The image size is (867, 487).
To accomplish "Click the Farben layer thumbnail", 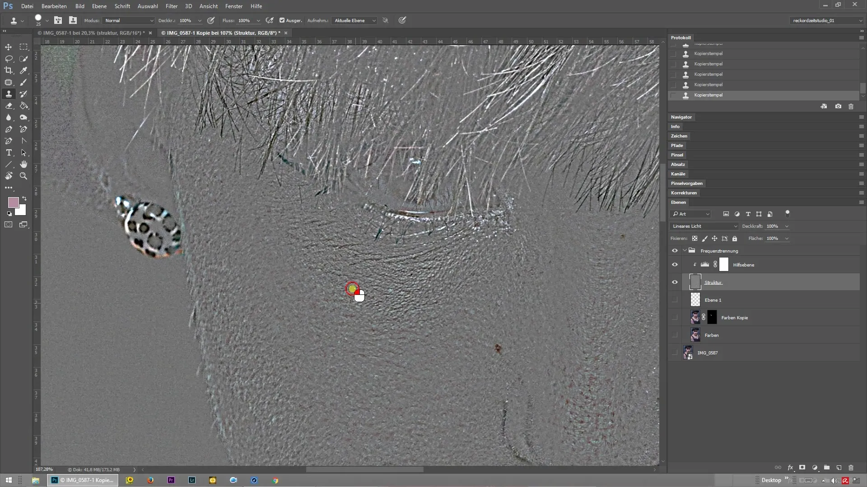I will point(695,335).
